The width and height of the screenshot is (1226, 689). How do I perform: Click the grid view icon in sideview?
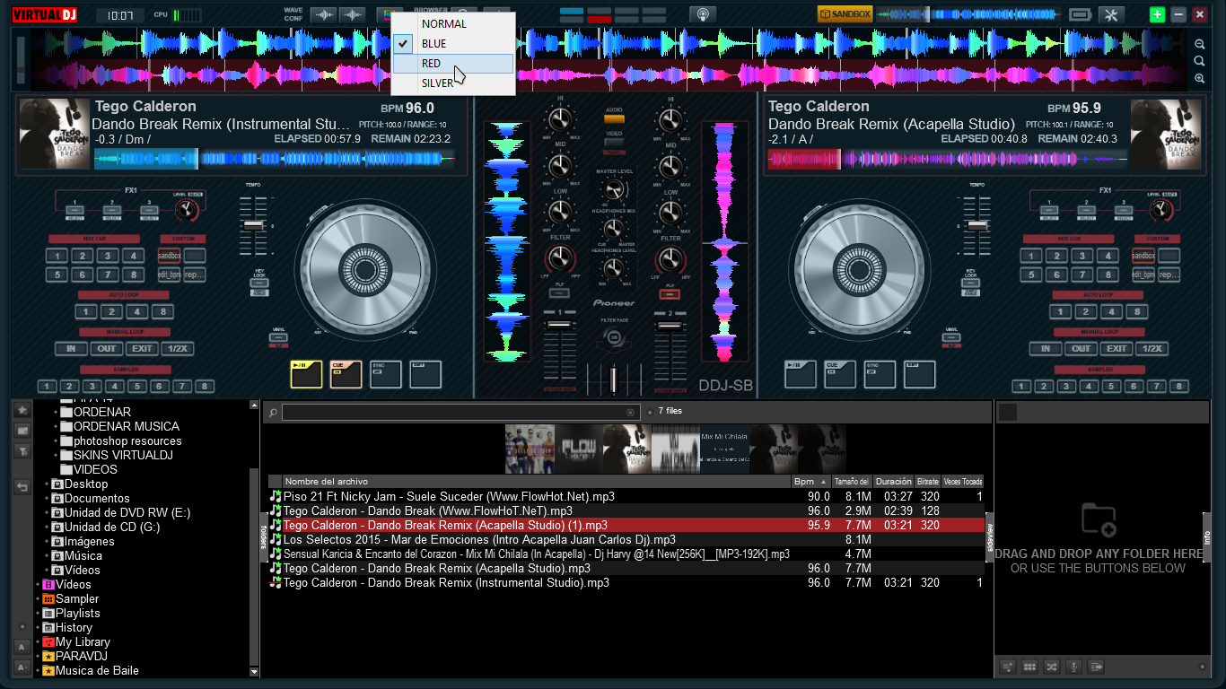[x=1029, y=667]
